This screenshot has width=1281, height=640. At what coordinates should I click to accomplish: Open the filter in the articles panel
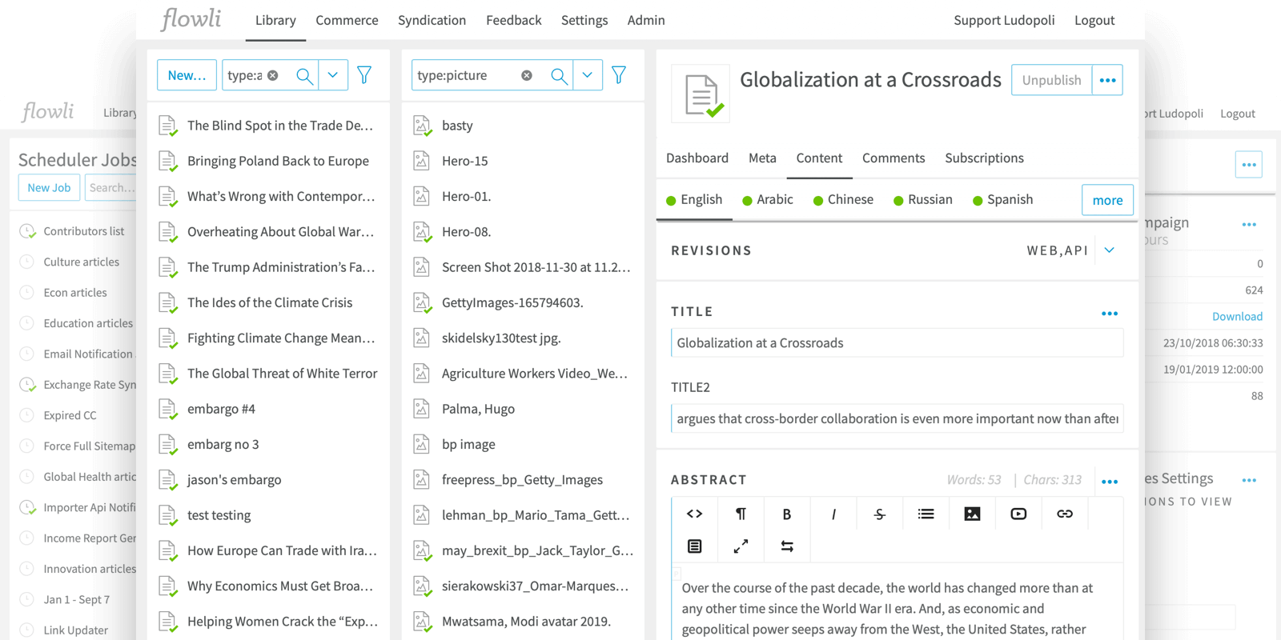point(364,75)
